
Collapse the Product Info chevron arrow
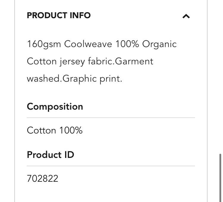(x=186, y=16)
